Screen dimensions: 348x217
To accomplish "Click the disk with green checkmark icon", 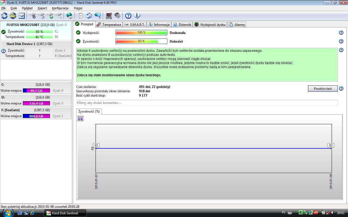I will [x=50, y=16].
